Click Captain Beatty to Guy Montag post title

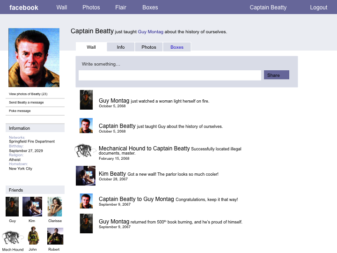coord(136,199)
